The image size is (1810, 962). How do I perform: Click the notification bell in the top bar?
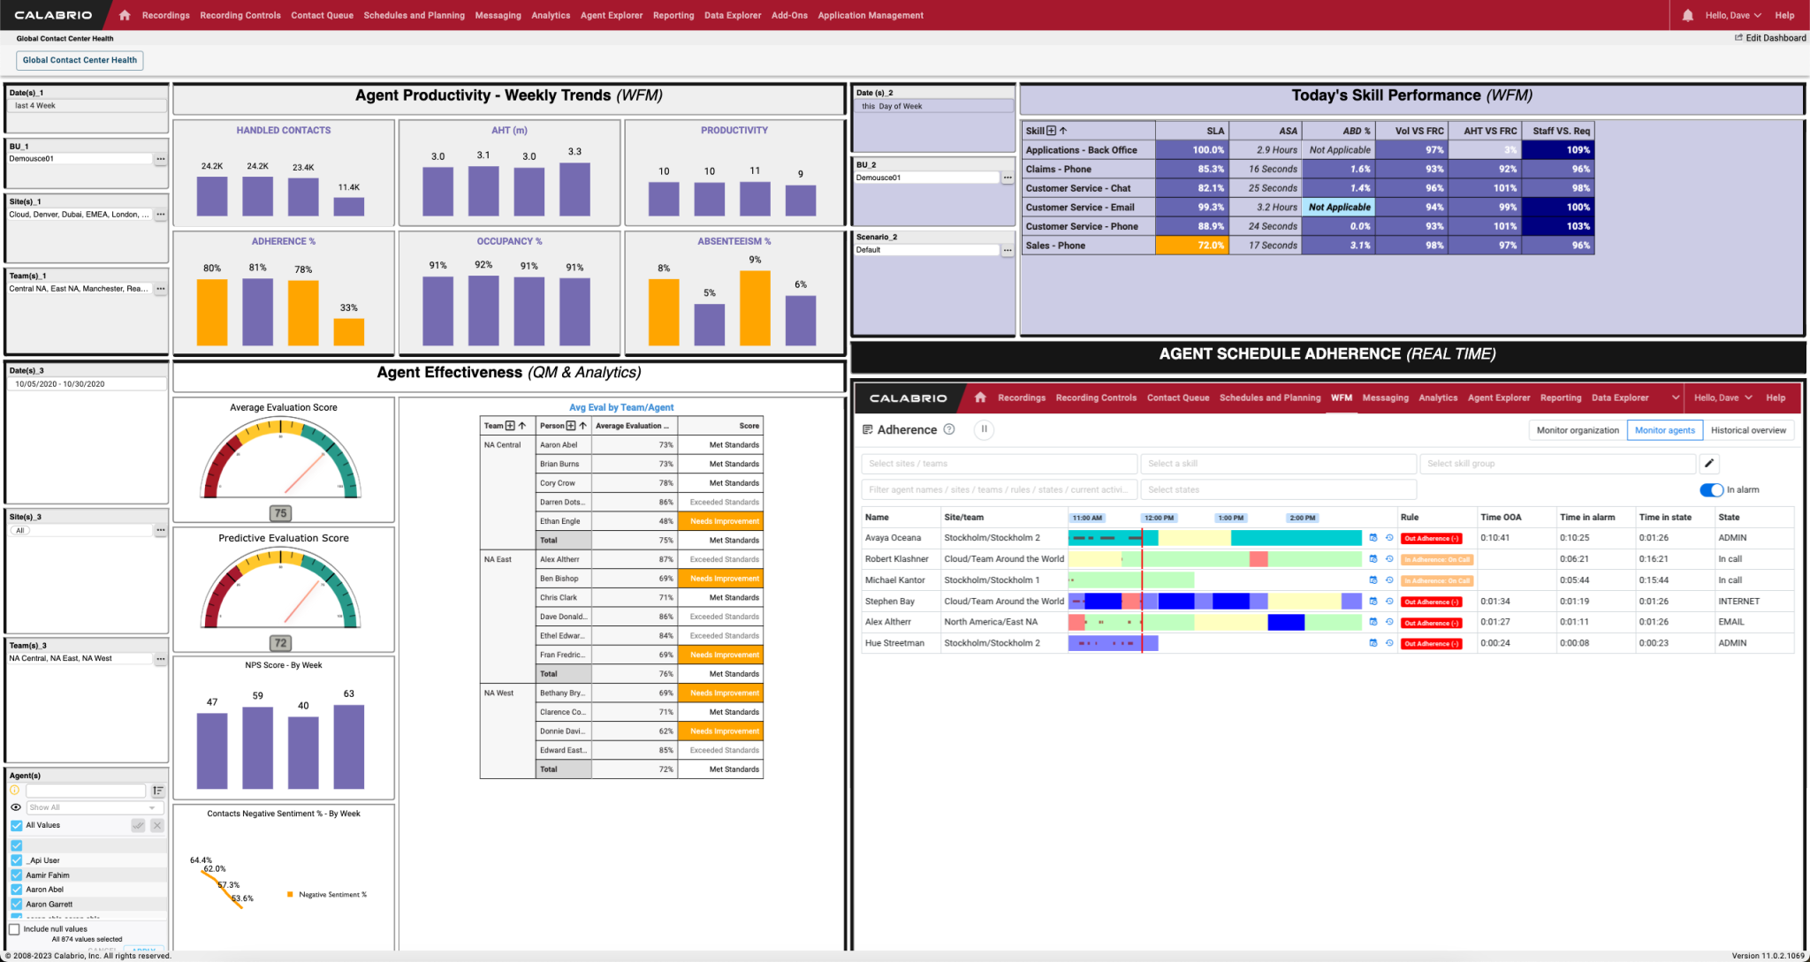click(x=1688, y=15)
